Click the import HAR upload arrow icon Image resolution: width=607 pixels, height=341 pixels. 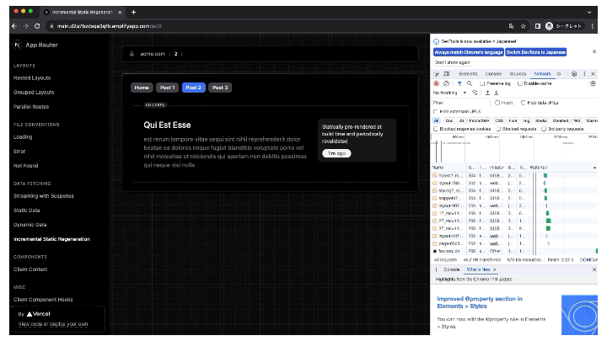pos(488,93)
